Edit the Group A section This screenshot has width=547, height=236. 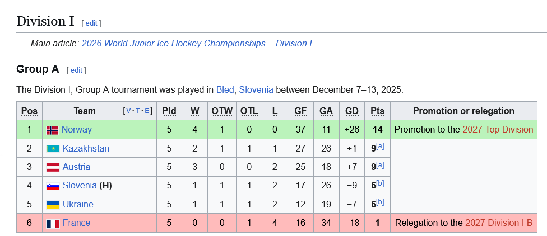[x=76, y=70]
